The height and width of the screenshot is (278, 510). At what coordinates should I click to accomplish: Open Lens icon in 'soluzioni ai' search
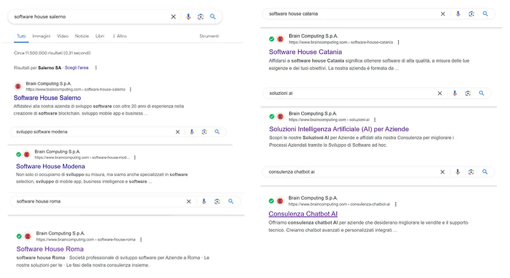(x=468, y=93)
